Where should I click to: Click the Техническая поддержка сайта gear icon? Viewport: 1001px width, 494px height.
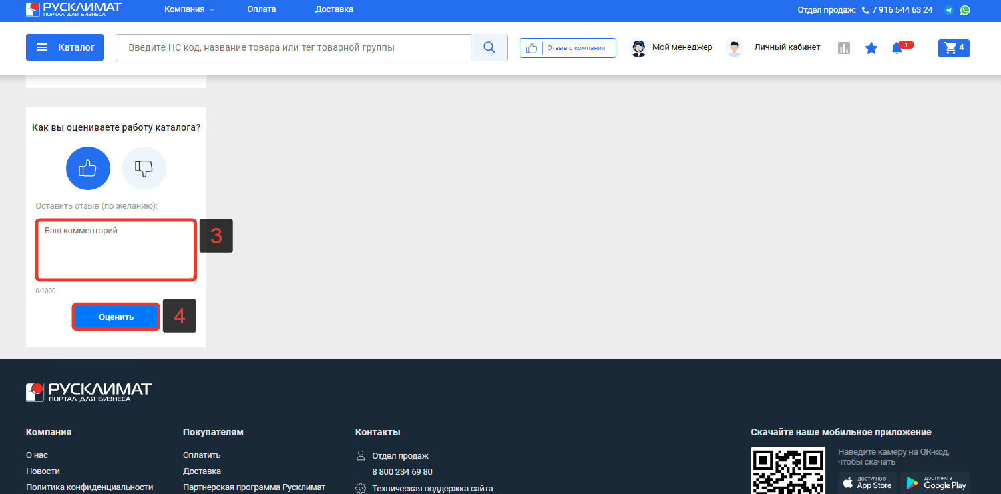361,488
